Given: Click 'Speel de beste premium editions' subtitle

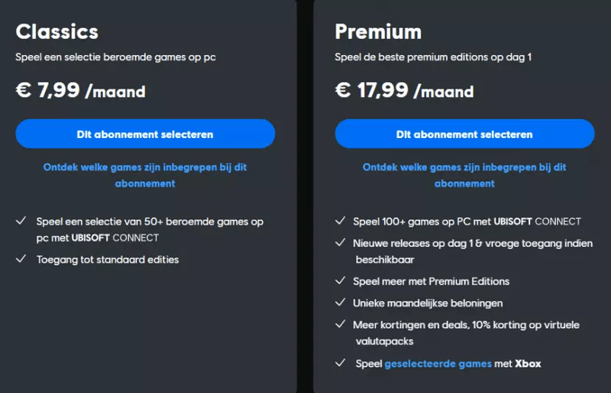Looking at the screenshot, I should coord(433,57).
